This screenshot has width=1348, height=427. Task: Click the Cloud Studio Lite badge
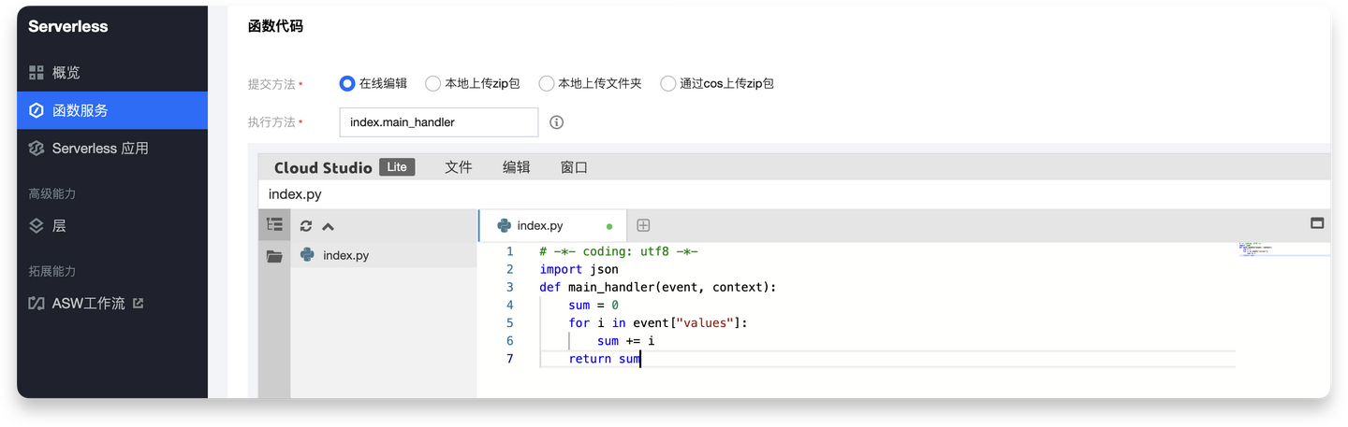click(x=397, y=167)
